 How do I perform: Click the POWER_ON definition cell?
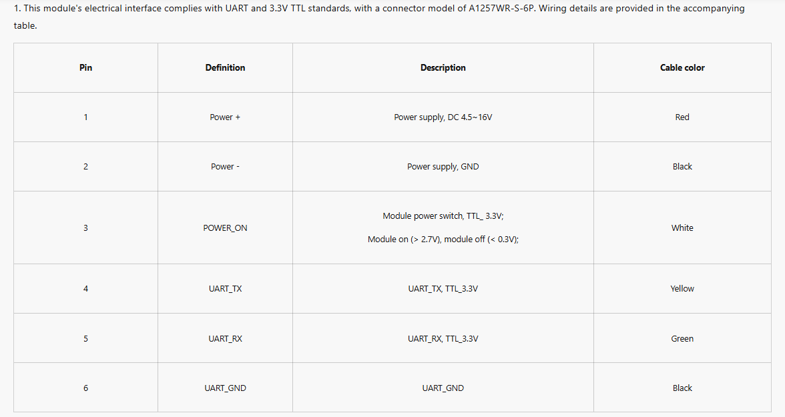225,228
